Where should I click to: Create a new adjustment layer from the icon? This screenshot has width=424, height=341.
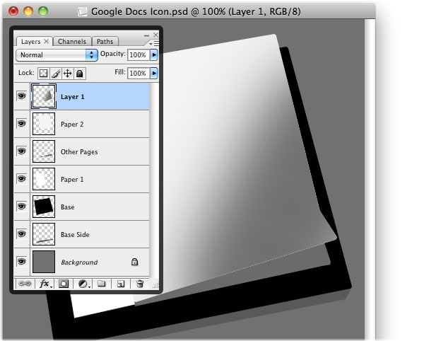click(83, 284)
